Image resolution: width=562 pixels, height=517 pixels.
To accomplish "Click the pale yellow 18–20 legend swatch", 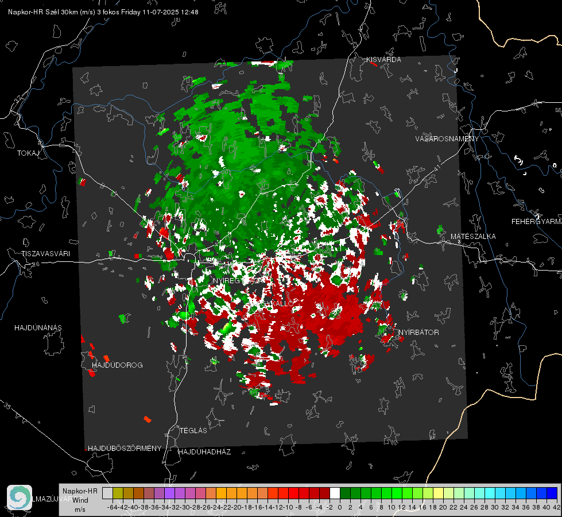I will pyautogui.click(x=438, y=493).
